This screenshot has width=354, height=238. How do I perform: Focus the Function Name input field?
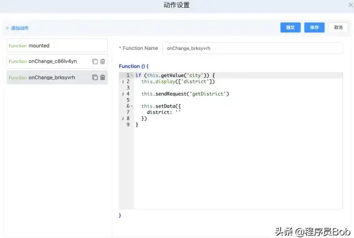tap(253, 48)
